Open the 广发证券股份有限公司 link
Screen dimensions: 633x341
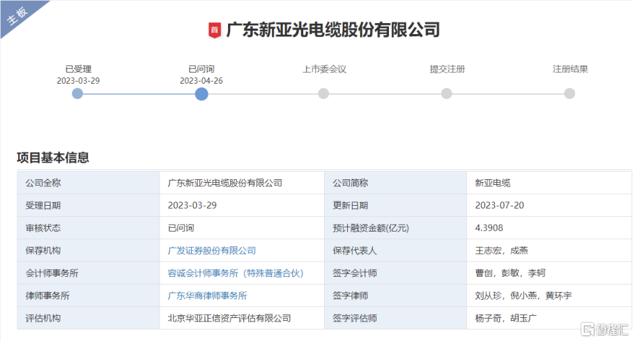click(x=212, y=250)
